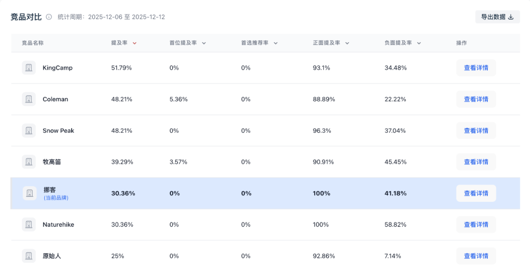Click the KingCamp brand building icon
Screen dimensions: 530x274
(29, 68)
